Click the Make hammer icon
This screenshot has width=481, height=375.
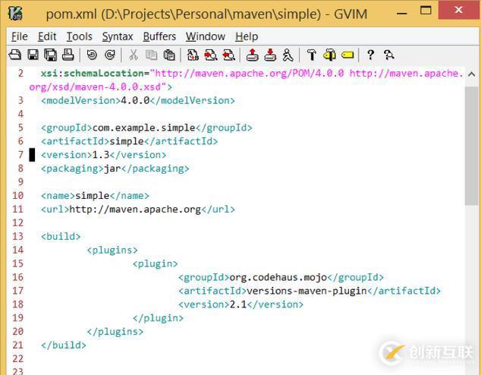coord(312,55)
